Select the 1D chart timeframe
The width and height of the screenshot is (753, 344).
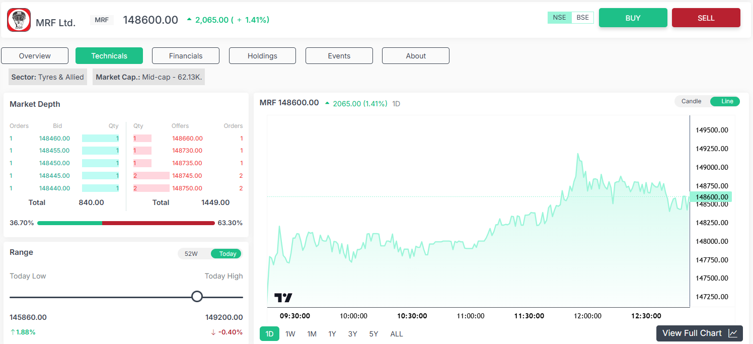269,334
